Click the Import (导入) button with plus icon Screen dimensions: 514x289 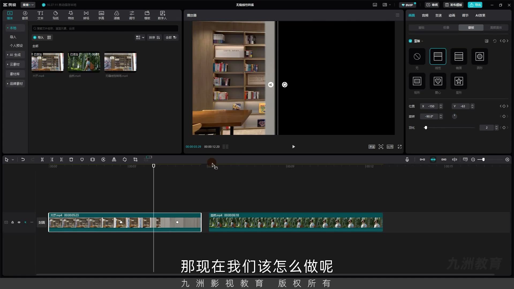pyautogui.click(x=38, y=37)
